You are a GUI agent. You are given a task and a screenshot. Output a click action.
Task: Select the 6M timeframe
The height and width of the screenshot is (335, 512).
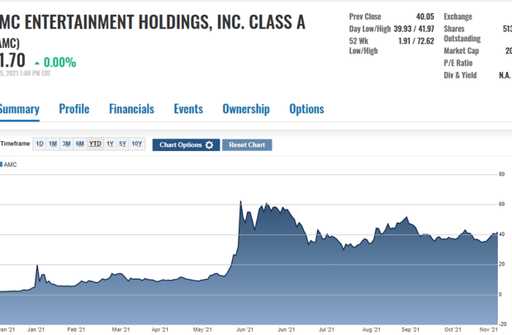pos(80,144)
